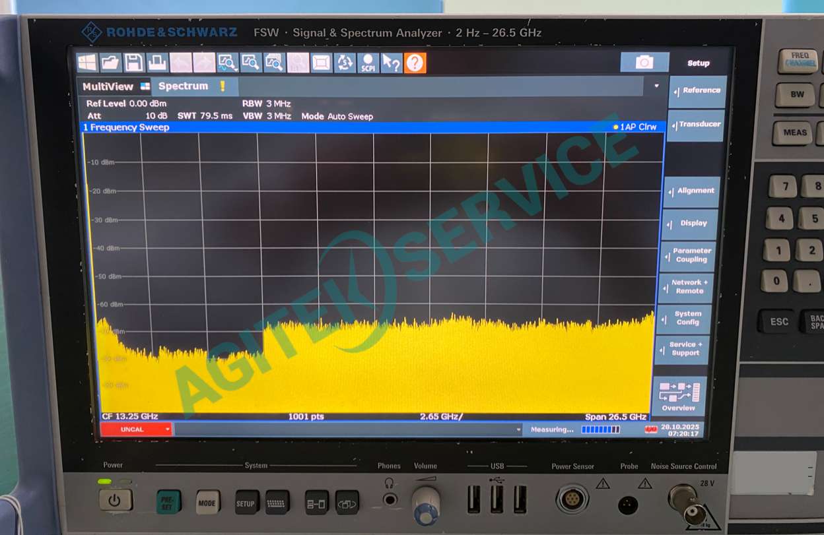The image size is (824, 535).
Task: Click the third magnifier Zoom Off icon
Action: coord(274,63)
